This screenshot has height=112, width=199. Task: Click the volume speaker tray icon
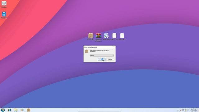tap(188, 110)
